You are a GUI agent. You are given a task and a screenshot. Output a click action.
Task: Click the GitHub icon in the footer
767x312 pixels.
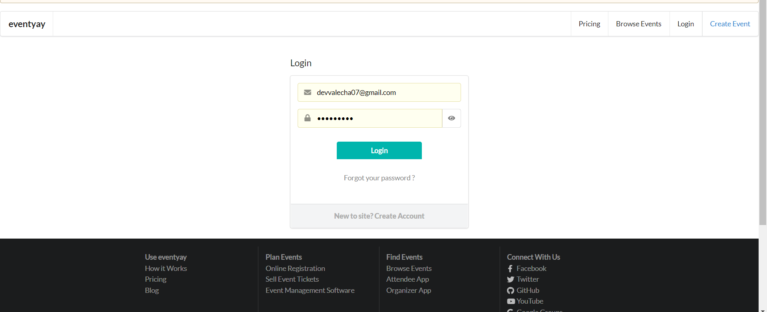[511, 290]
